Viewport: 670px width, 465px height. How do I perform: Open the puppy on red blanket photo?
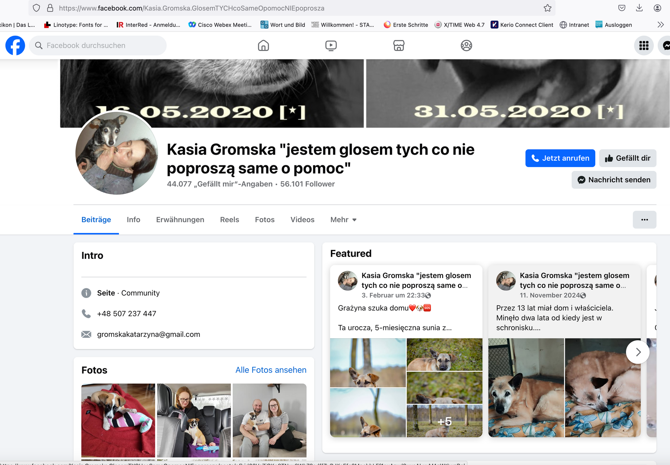(x=118, y=420)
